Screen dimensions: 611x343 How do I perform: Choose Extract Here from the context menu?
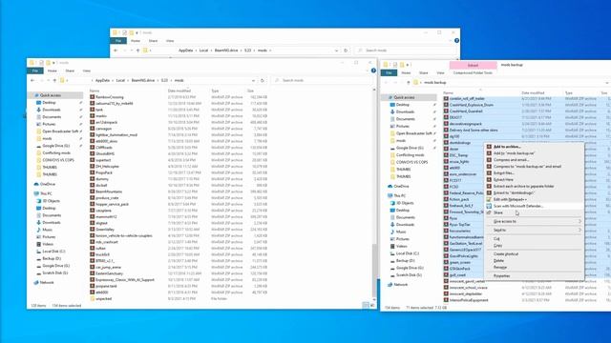(x=503, y=180)
